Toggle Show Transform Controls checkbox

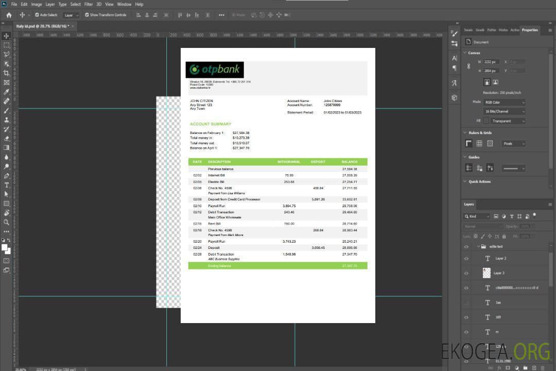(87, 15)
